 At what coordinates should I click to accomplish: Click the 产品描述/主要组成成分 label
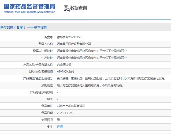point(38,78)
